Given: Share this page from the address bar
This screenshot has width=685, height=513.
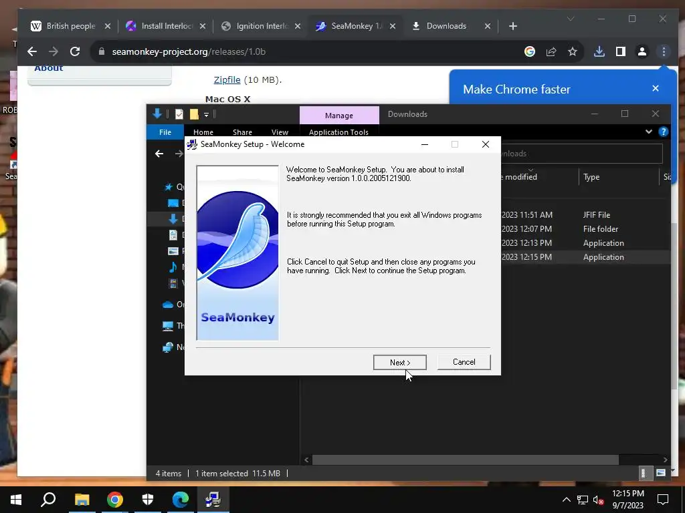Looking at the screenshot, I should (x=551, y=51).
